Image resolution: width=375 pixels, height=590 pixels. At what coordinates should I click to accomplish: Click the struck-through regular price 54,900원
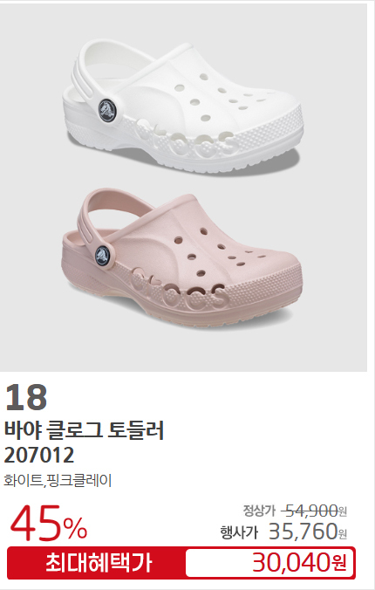314,511
